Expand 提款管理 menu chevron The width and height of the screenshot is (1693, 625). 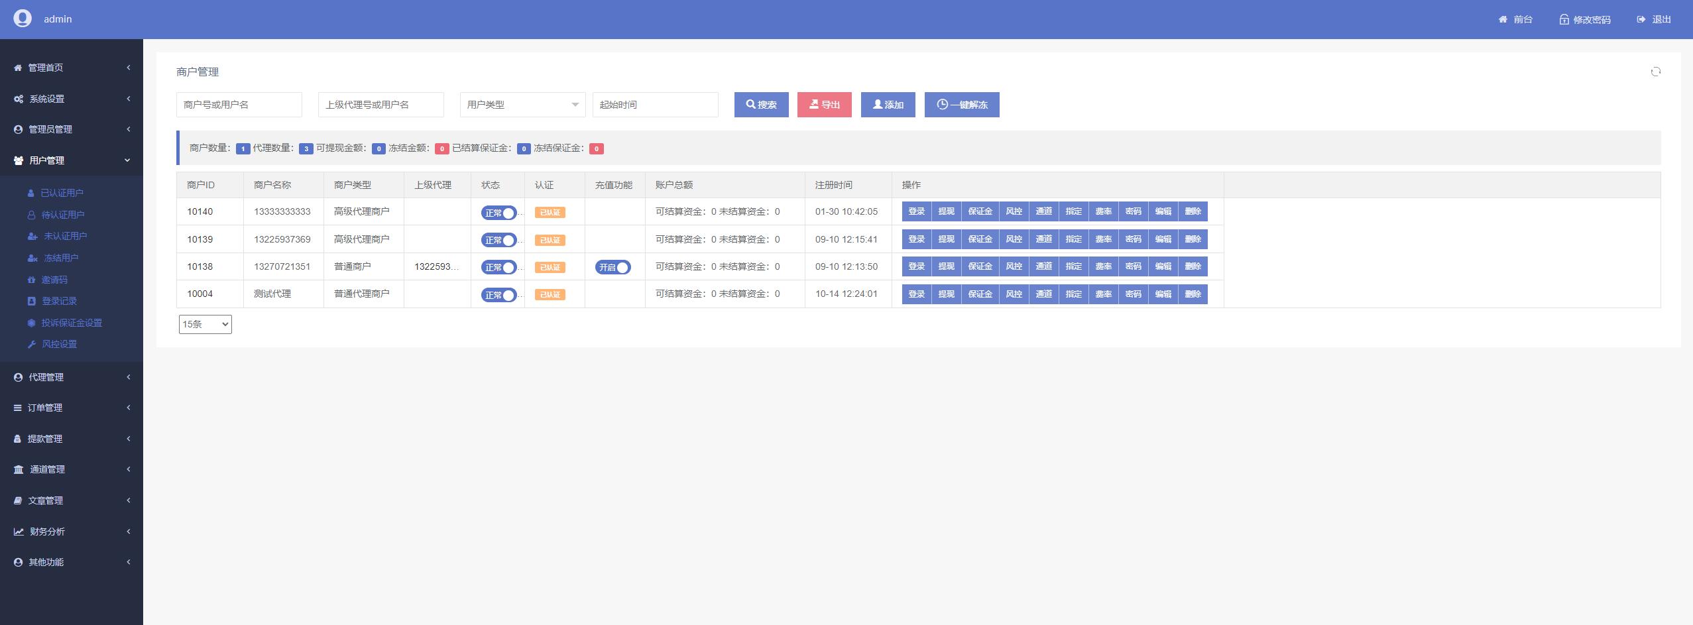(x=129, y=439)
